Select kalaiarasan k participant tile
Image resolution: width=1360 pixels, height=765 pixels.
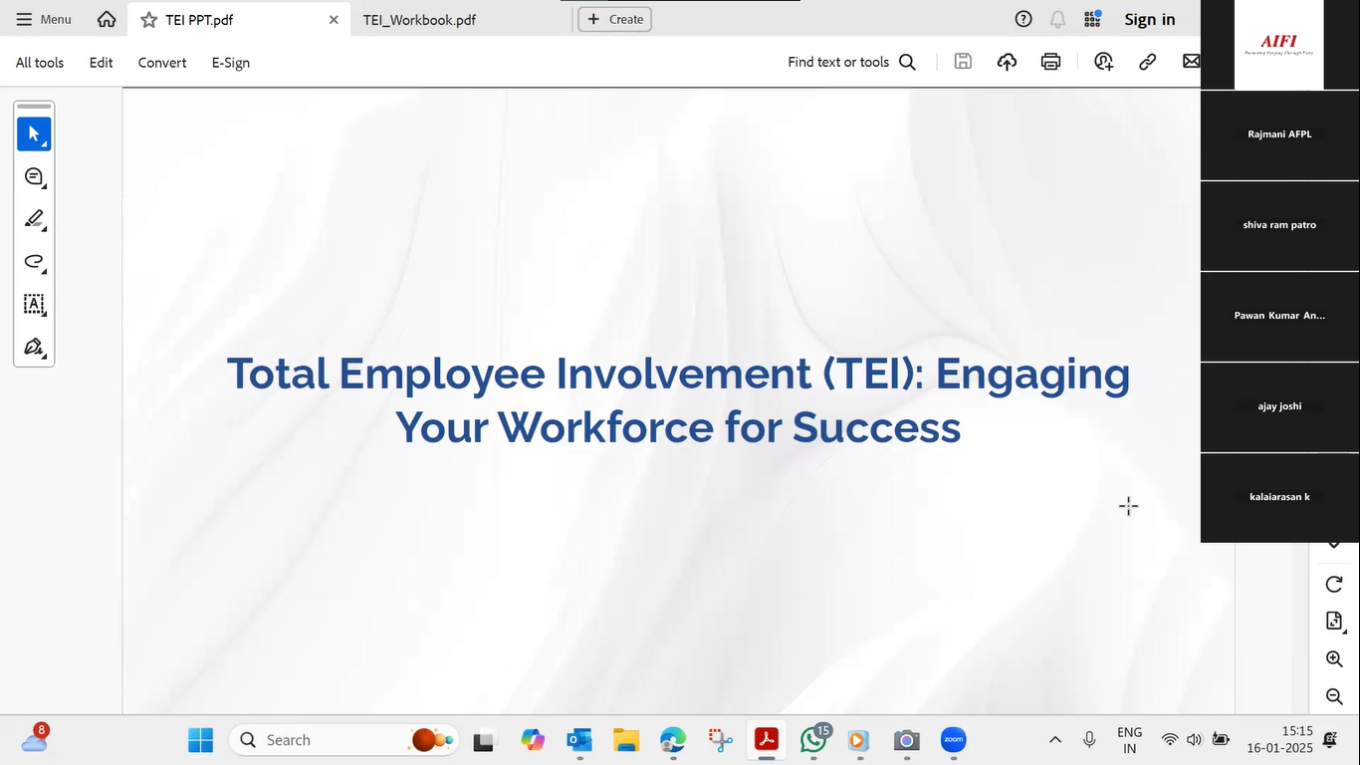[1279, 498]
